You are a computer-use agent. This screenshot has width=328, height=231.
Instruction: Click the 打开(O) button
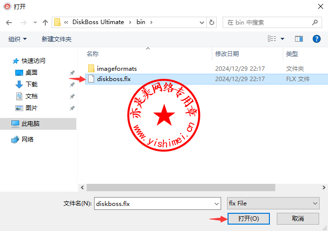[249, 219]
